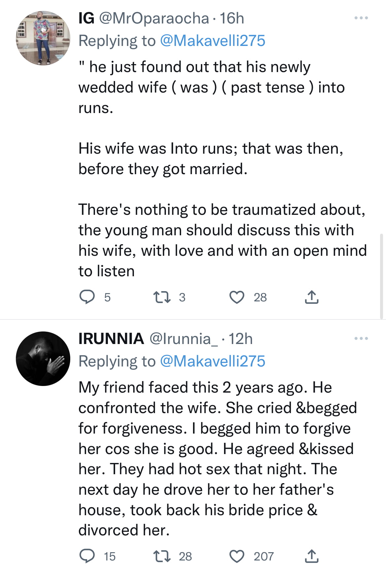Open more options on MrOparaocha's tweet
Screen dimensions: 386x577
tap(361, 18)
